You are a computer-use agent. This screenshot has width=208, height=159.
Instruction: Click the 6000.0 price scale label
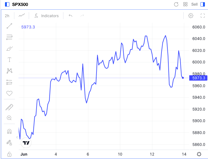click(199, 62)
